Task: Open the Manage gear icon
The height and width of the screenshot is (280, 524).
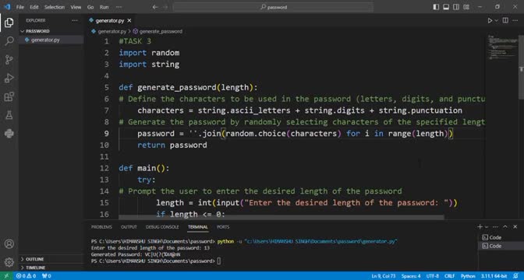Action: tap(9, 262)
